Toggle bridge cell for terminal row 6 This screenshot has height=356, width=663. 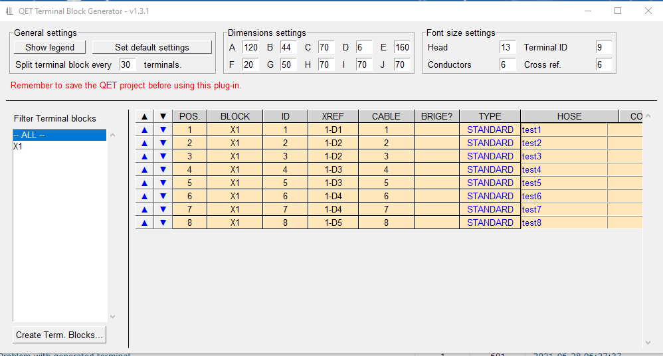(436, 197)
